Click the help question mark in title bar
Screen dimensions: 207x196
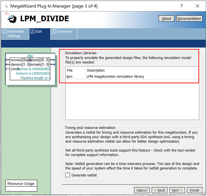182,6
